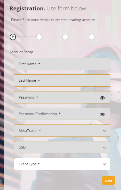Expand the Client Type selection box
Viewport: 121px width, 190px height.
point(62,164)
